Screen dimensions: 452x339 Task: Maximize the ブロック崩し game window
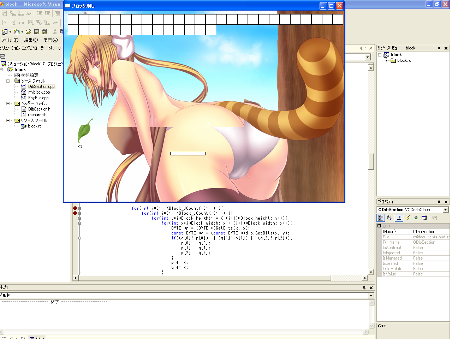(x=331, y=6)
